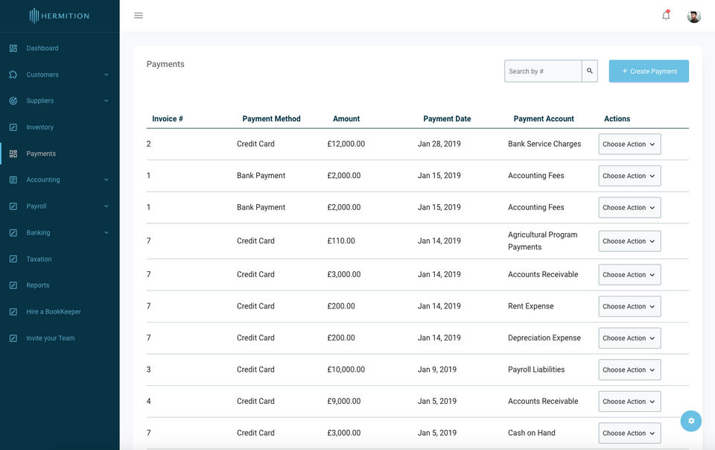Go to Inventory in the sidebar
Screen dimensions: 715x450
pyautogui.click(x=39, y=127)
